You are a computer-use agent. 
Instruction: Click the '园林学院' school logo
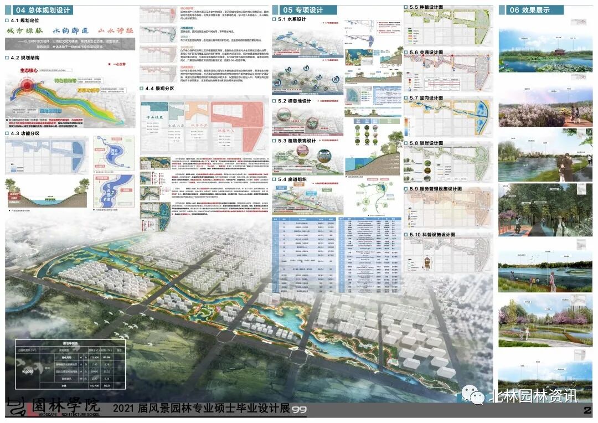[53, 406]
